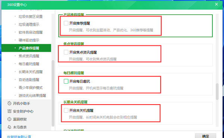Screen dimensions: 224x138
Task: Close the 360设置中心 window
Action: [217, 4]
